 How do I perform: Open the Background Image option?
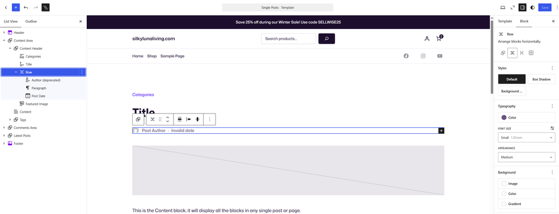tap(527, 183)
